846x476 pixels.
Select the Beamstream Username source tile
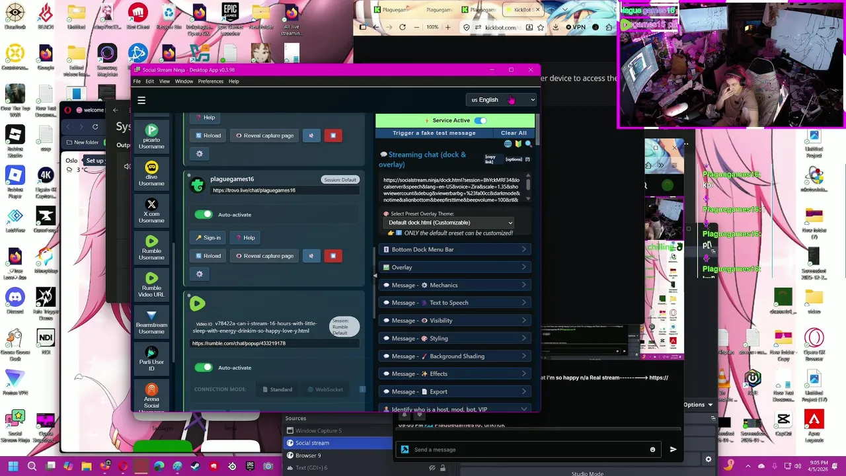(151, 322)
